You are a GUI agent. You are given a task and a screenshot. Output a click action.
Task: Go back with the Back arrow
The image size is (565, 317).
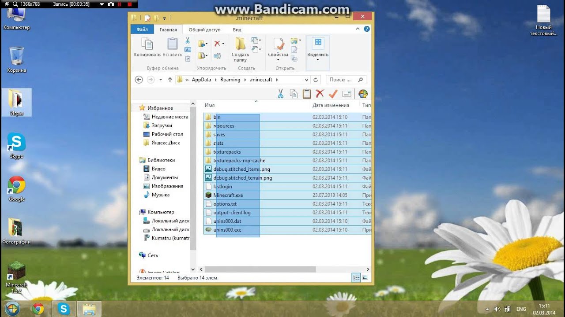click(x=139, y=80)
